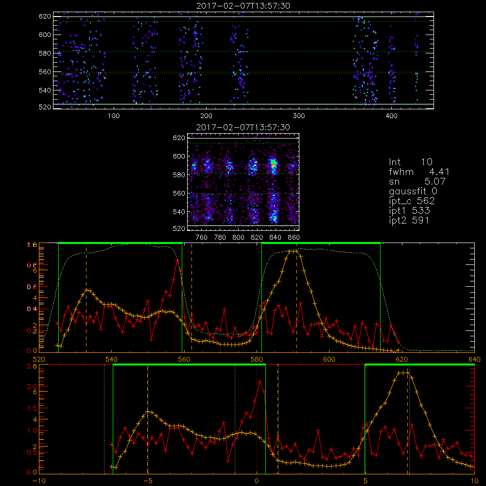
Task: Click red y-axis label 1.5 on the bottom plot
Action: (32, 408)
